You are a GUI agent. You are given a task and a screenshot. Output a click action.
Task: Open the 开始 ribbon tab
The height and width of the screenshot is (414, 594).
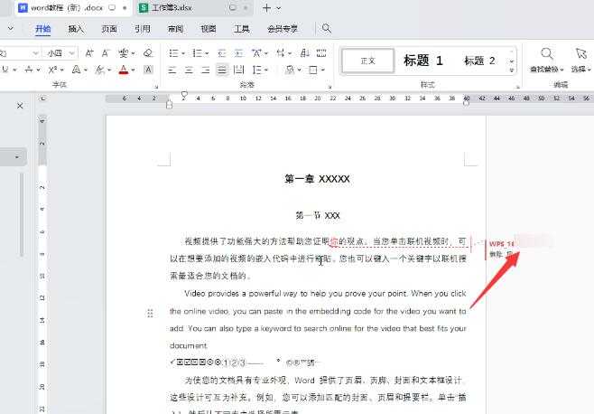(x=42, y=29)
